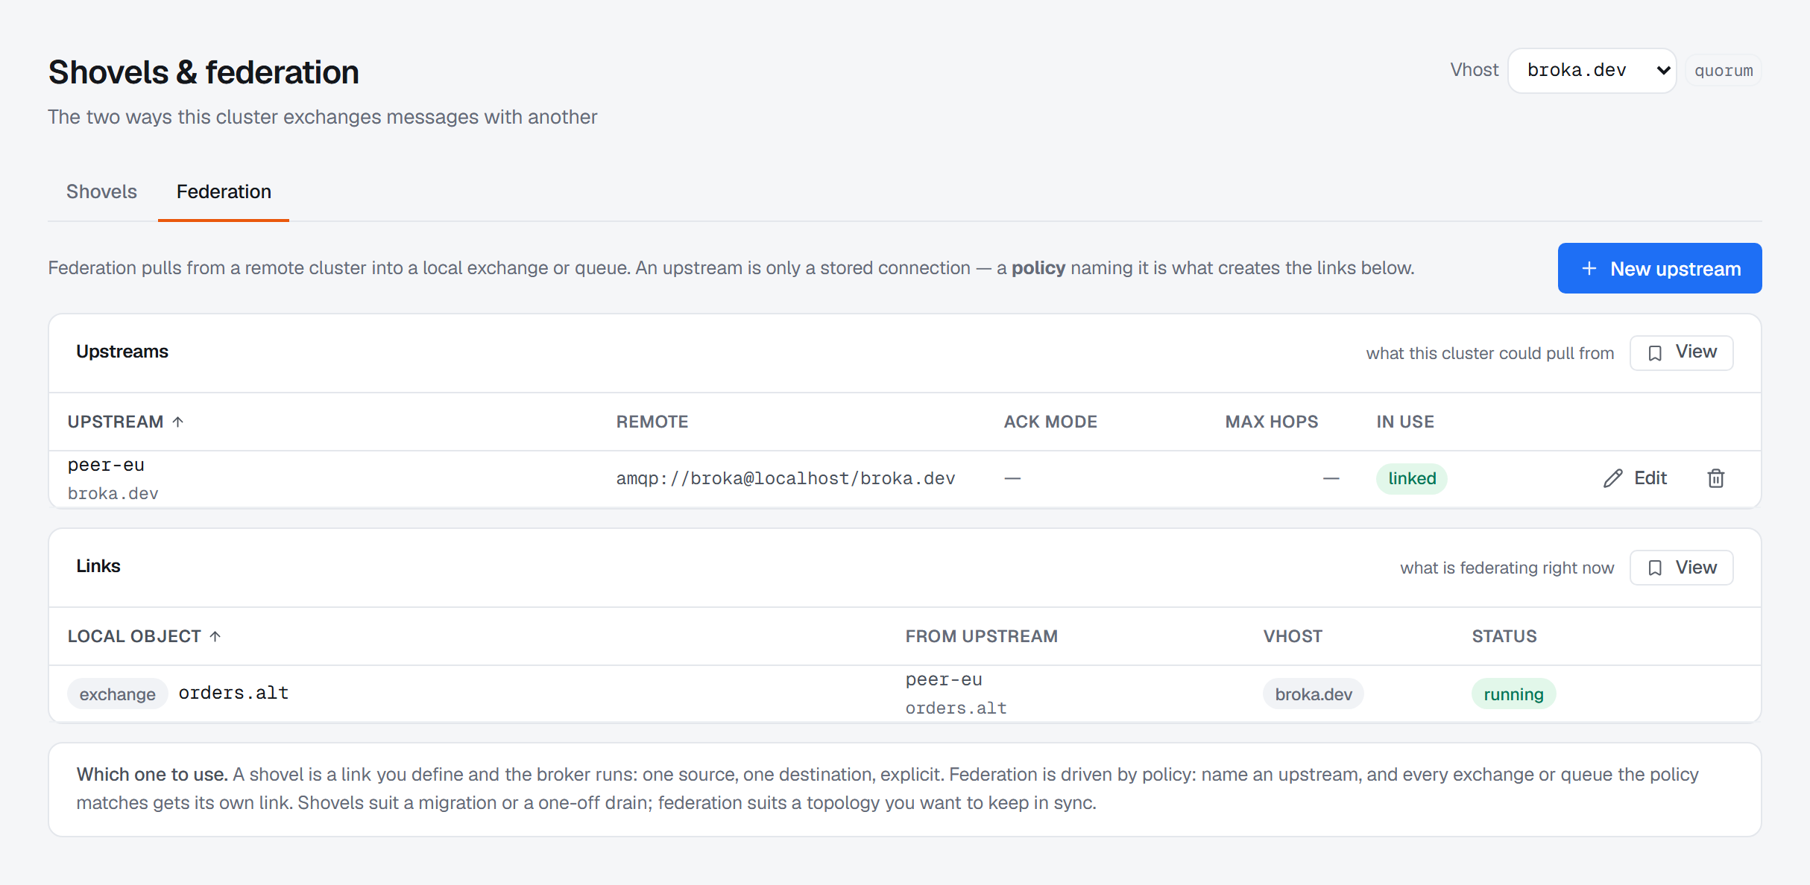1810x885 pixels.
Task: Click the exchange type badge
Action: point(118,694)
